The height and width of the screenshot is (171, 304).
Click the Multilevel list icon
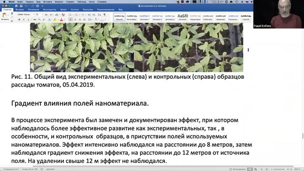coord(83,15)
